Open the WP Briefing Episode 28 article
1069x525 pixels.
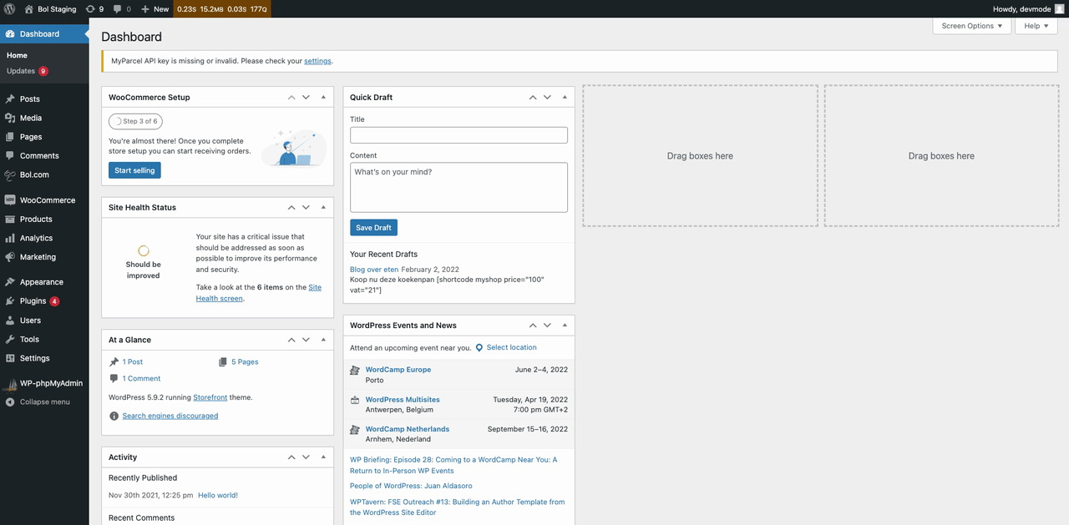coord(453,465)
